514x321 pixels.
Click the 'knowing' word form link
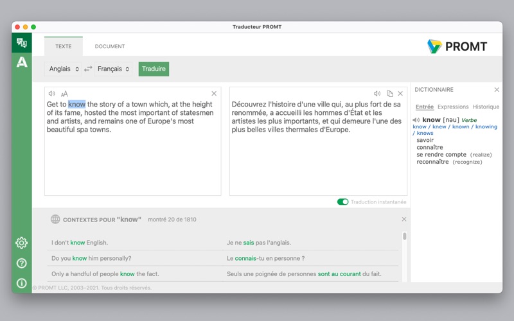[486, 126]
